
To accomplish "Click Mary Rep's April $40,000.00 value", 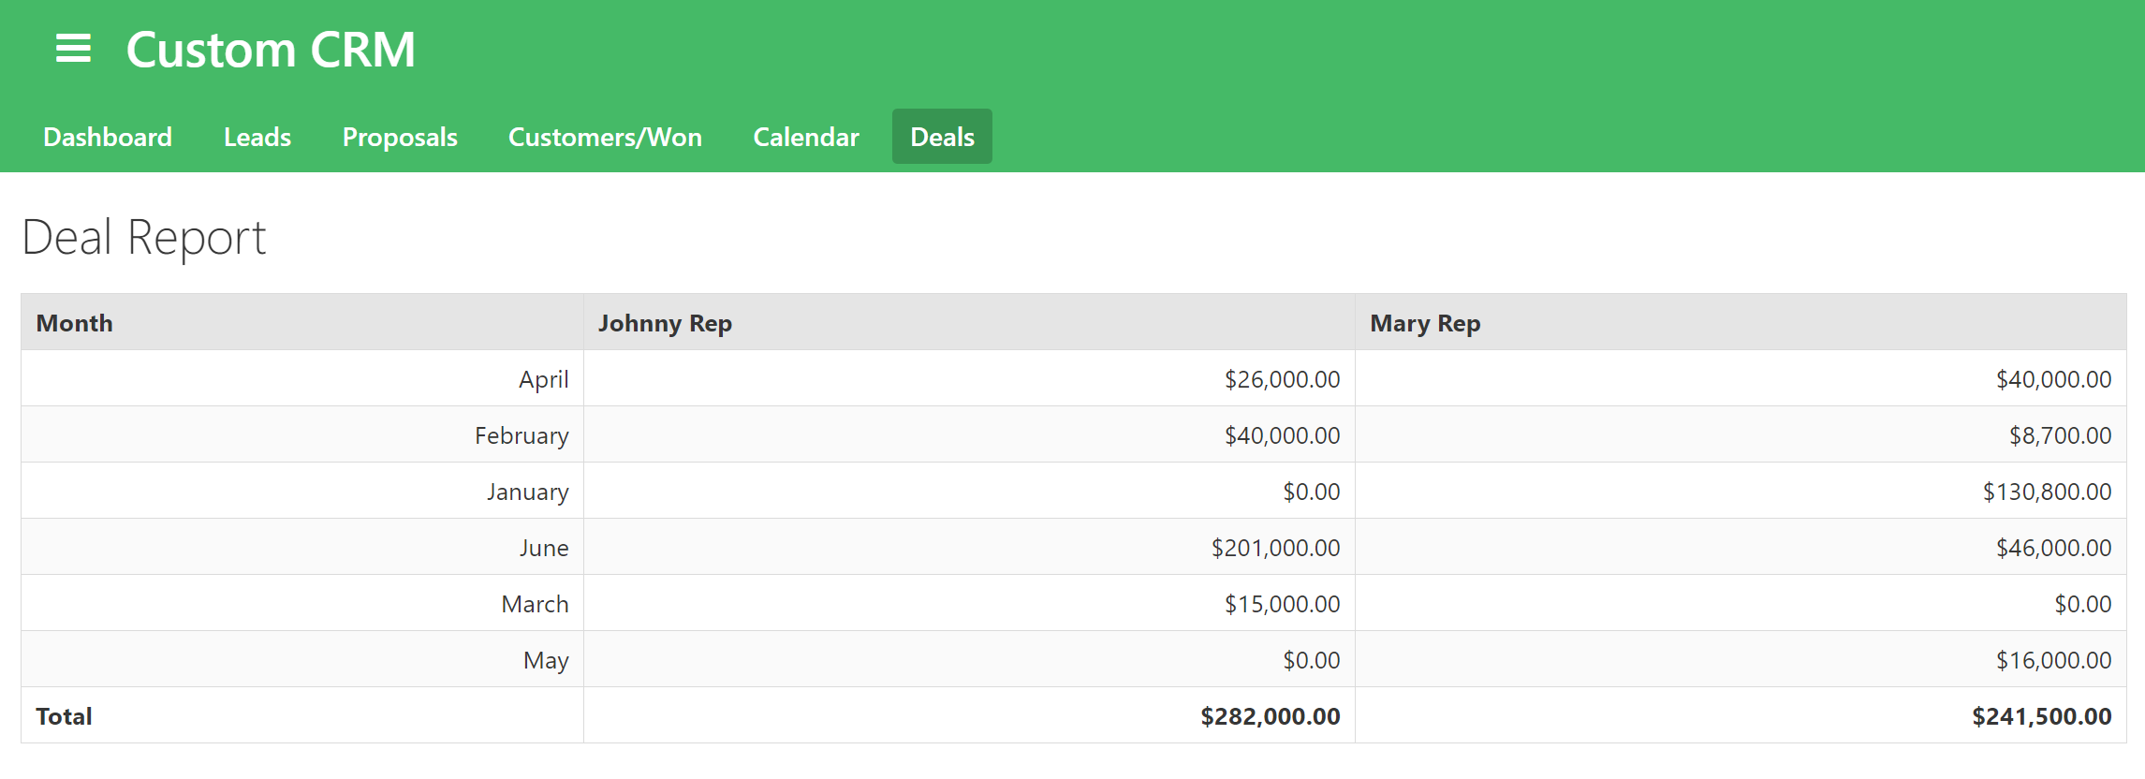I will pos(2053,379).
